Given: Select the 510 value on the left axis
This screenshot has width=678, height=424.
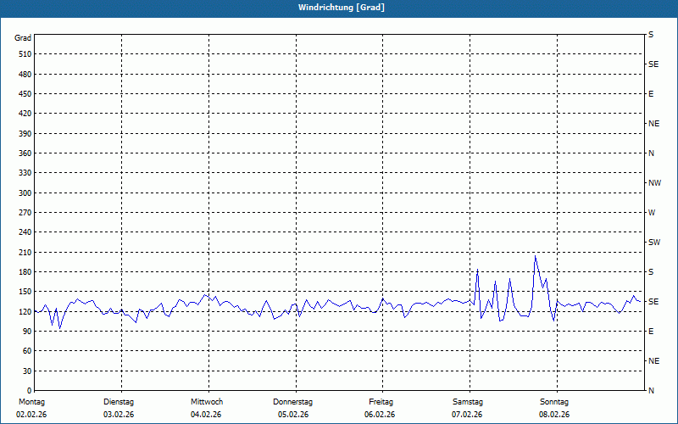Looking at the screenshot, I should click(24, 54).
